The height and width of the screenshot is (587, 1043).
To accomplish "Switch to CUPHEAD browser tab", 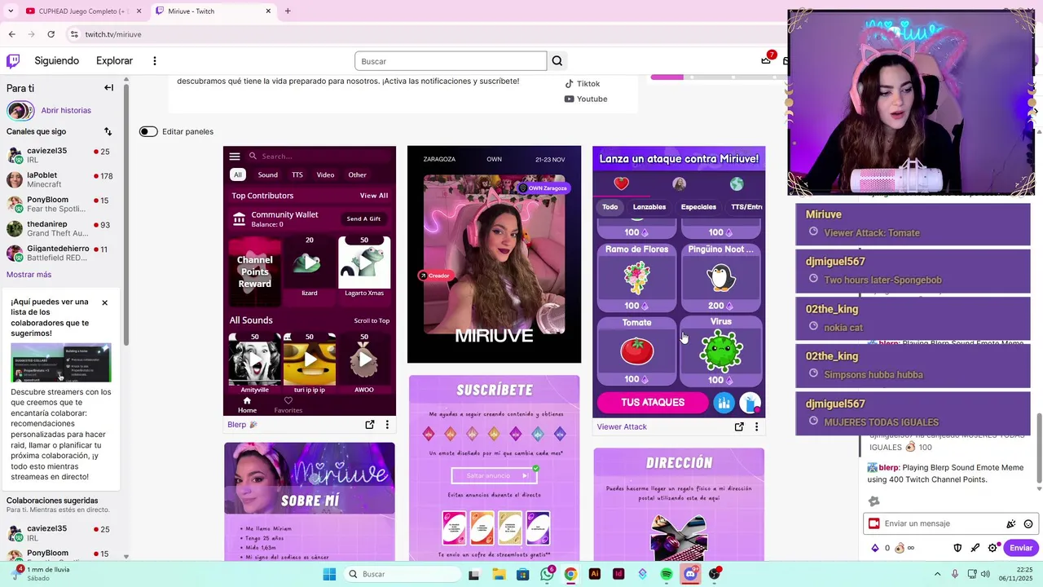I will (81, 11).
